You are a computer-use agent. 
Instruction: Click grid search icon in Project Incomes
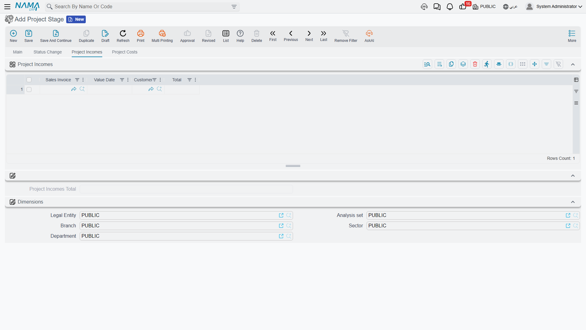[427, 64]
